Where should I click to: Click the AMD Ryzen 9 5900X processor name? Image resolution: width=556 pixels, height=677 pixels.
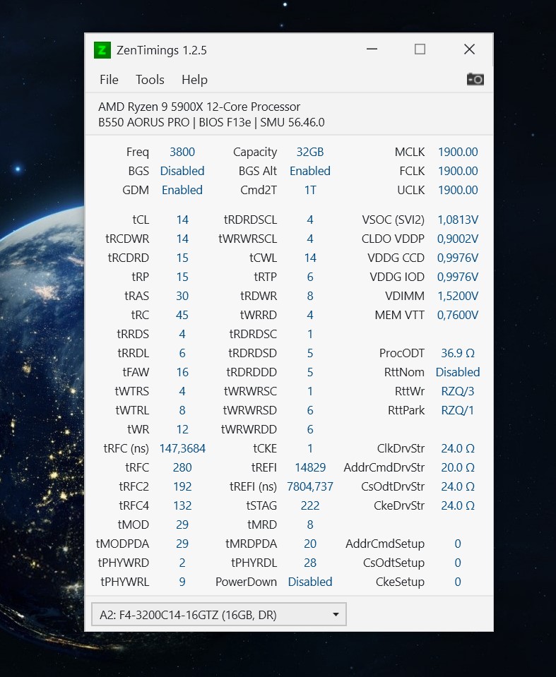pyautogui.click(x=199, y=107)
